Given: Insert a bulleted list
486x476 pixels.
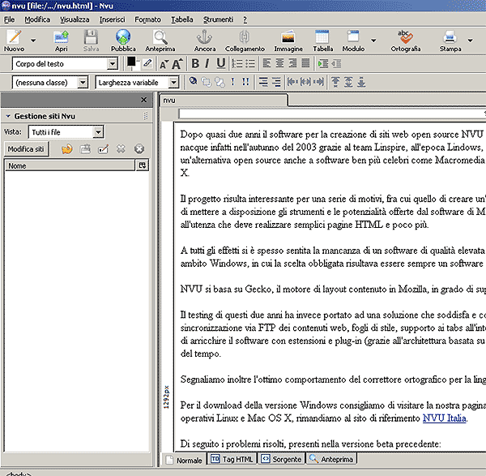Looking at the screenshot, I should 250,63.
